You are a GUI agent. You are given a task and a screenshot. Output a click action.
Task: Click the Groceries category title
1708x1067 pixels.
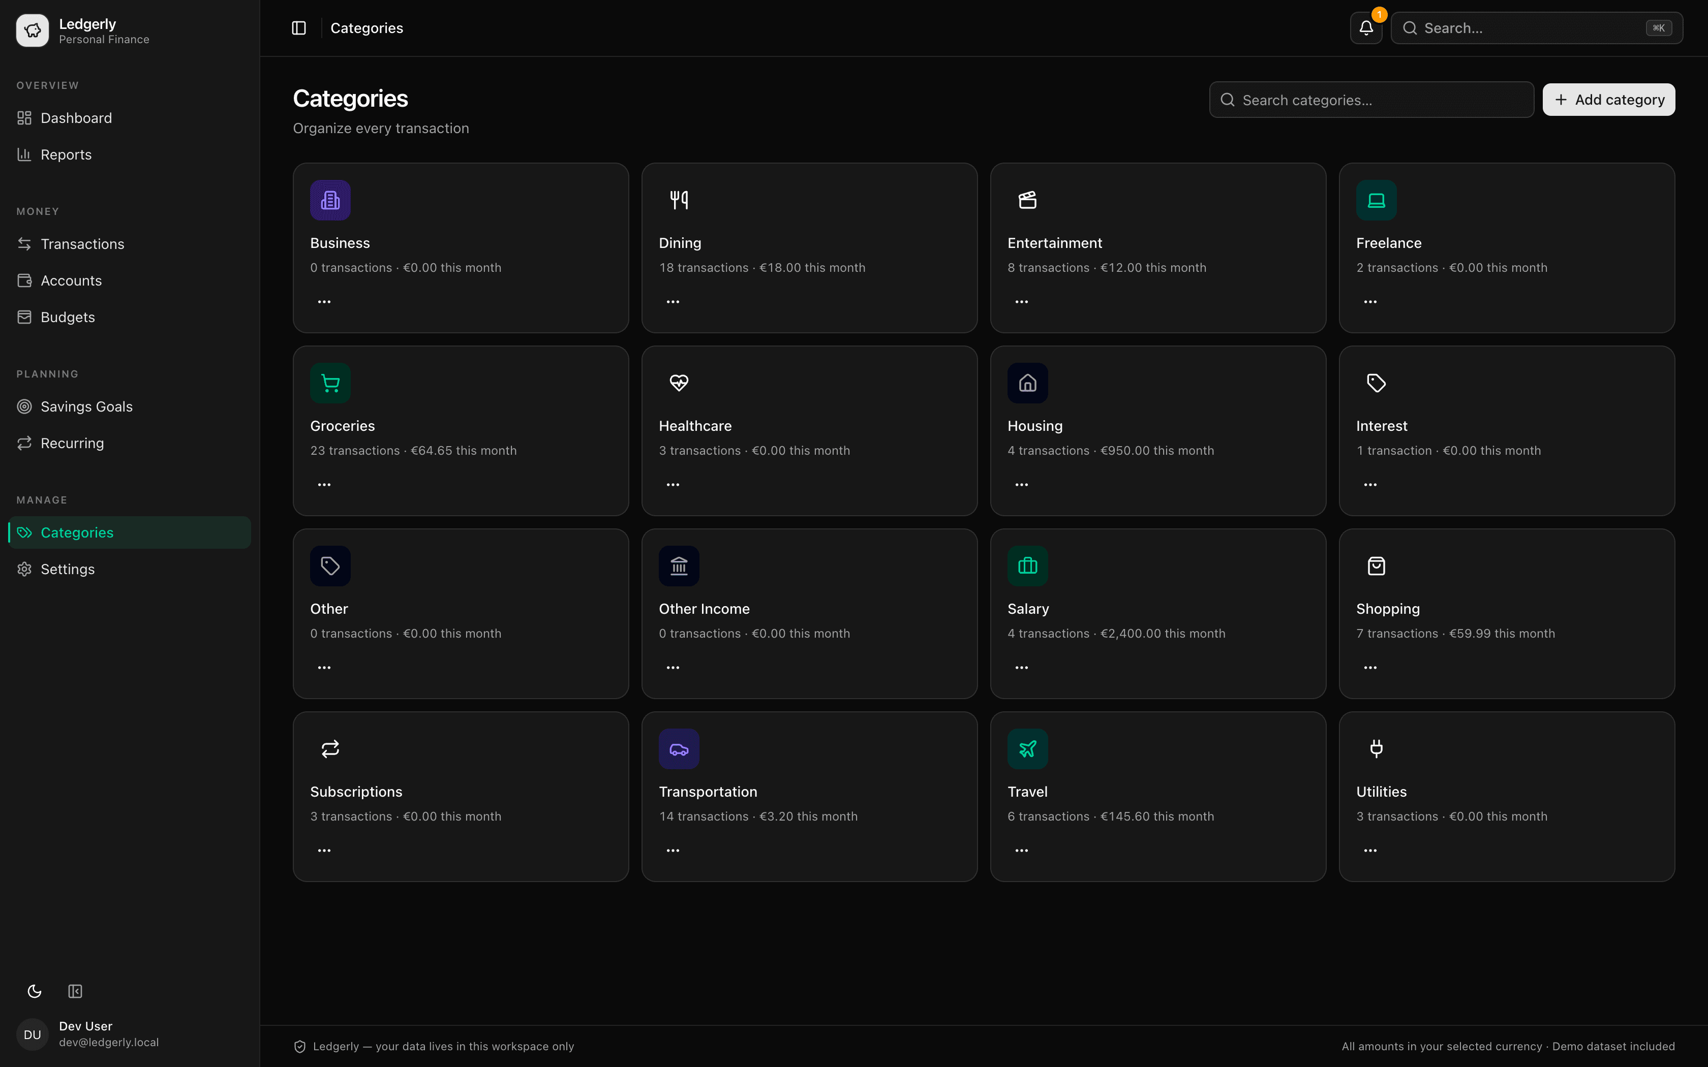pyautogui.click(x=342, y=426)
